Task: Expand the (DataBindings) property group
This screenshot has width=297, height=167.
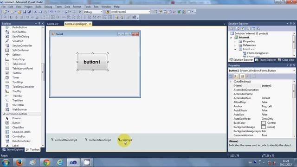Action: tap(231, 82)
